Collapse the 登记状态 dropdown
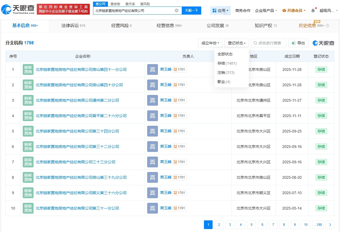 pyautogui.click(x=236, y=43)
